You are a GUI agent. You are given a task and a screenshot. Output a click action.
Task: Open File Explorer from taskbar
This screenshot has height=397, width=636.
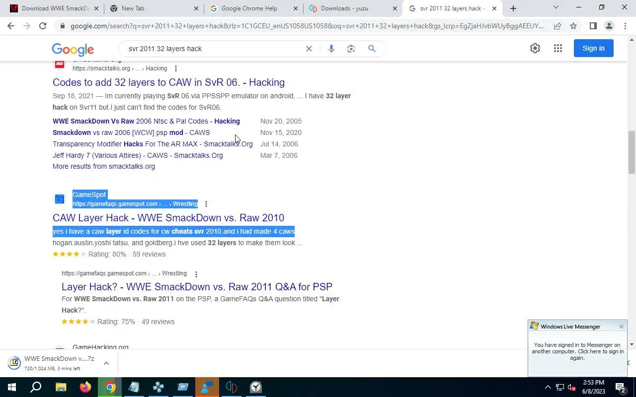coord(61,387)
